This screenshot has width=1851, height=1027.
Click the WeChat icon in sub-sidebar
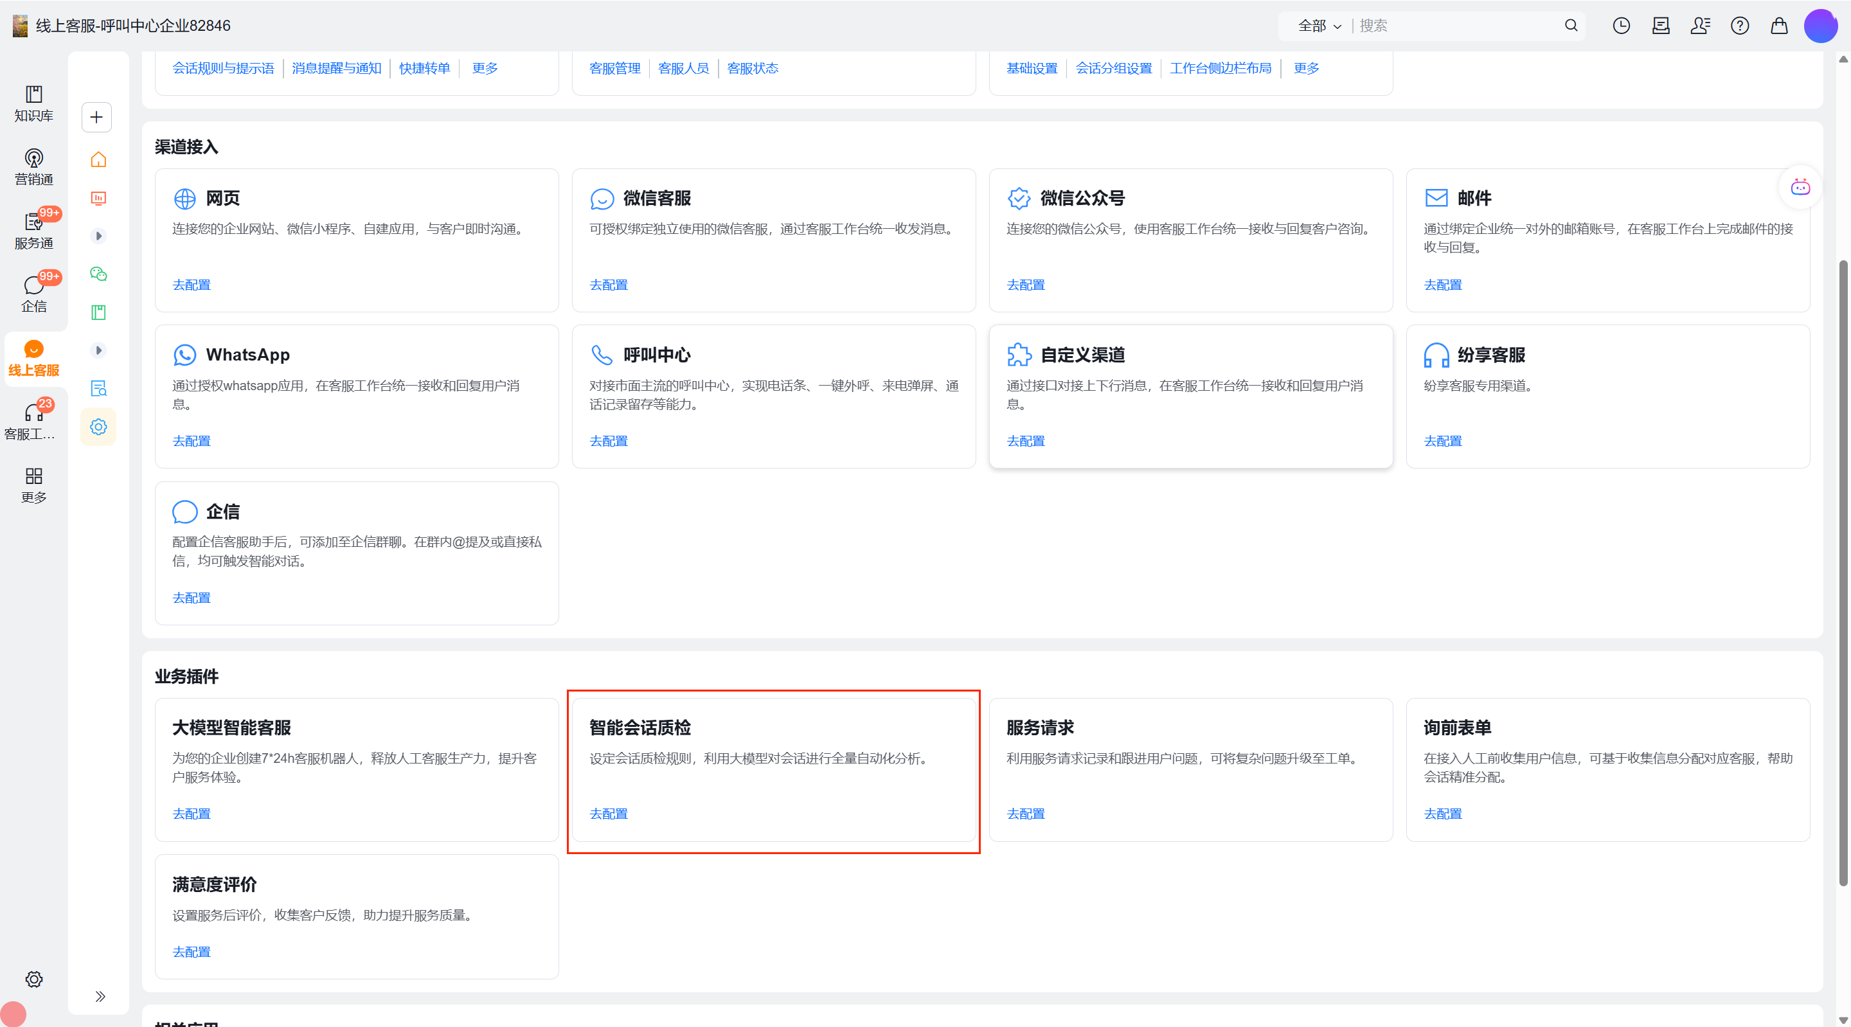(x=98, y=274)
